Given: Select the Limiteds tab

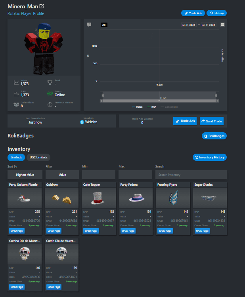Looking at the screenshot, I should tap(16, 157).
